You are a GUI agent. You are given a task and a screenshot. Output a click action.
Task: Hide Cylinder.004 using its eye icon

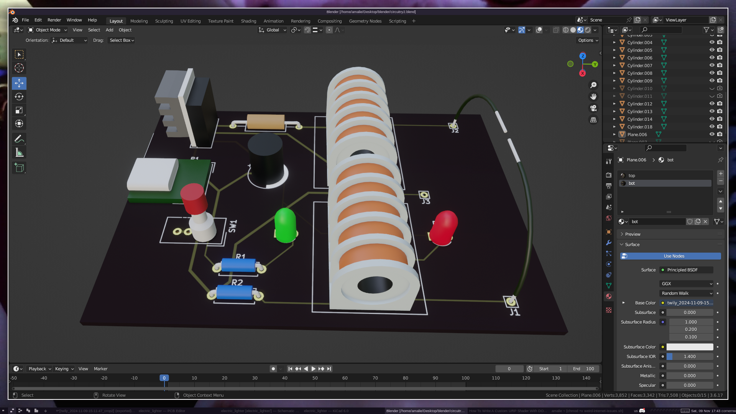(x=712, y=43)
